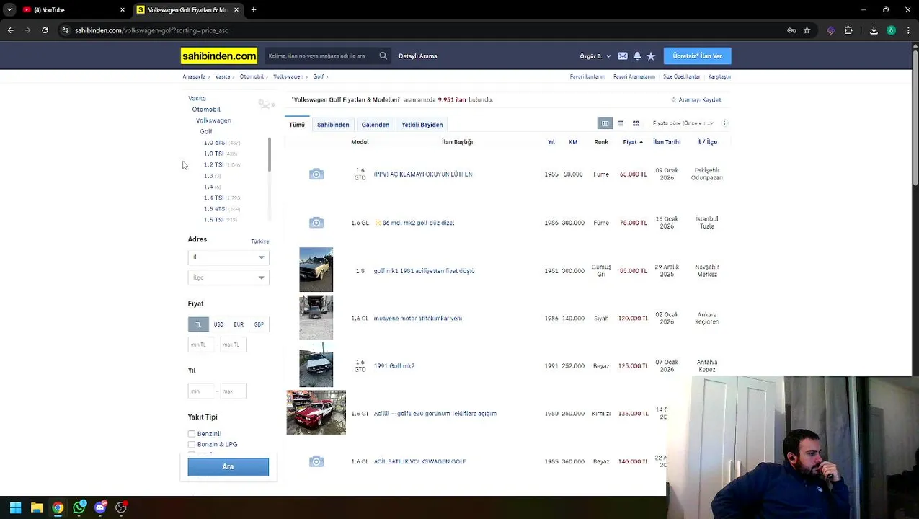Open Chrome profile avatar
Screen dimensions: 919x519
point(892,30)
